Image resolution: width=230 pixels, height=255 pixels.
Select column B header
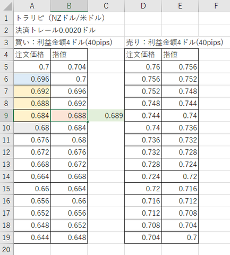click(69, 6)
